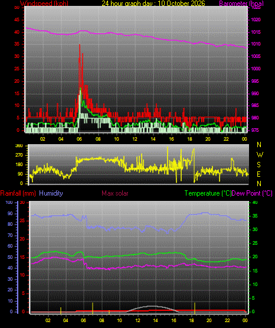Click the 22 hour label under the windspeed chart

coord(226,139)
